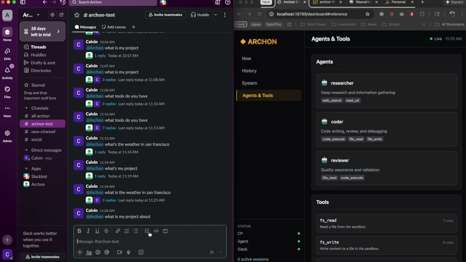Toggle formatting toolbar Aa icon
Viewport: 466px width, 262px height.
[89, 252]
